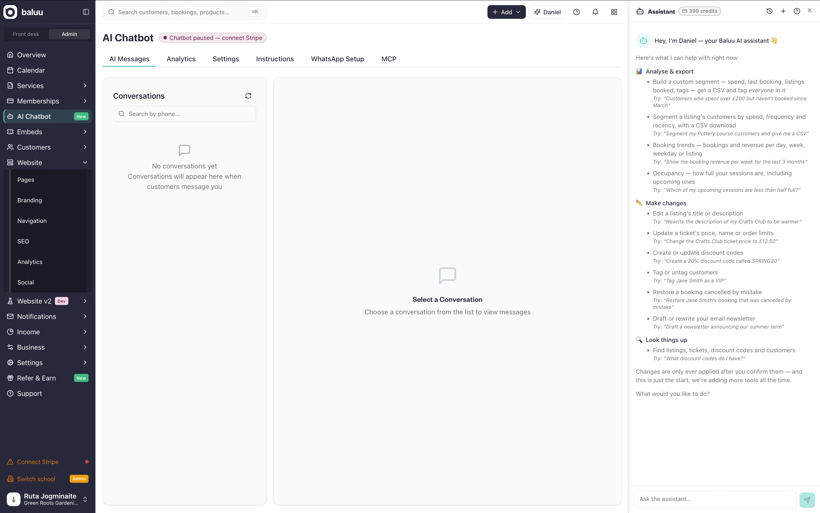Expand the Notifications menu
Viewport: 820px width, 513px height.
(48, 317)
